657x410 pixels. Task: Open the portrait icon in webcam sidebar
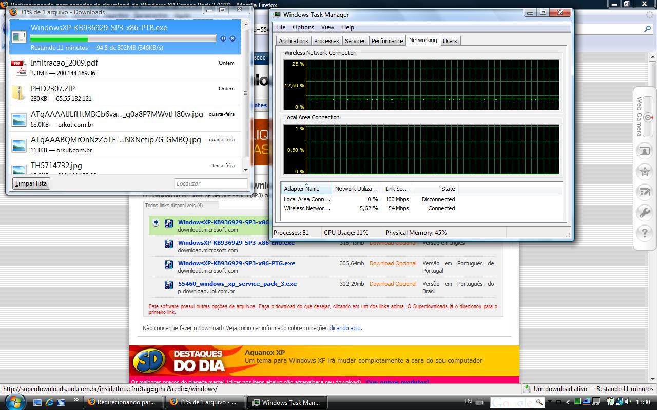tap(644, 151)
